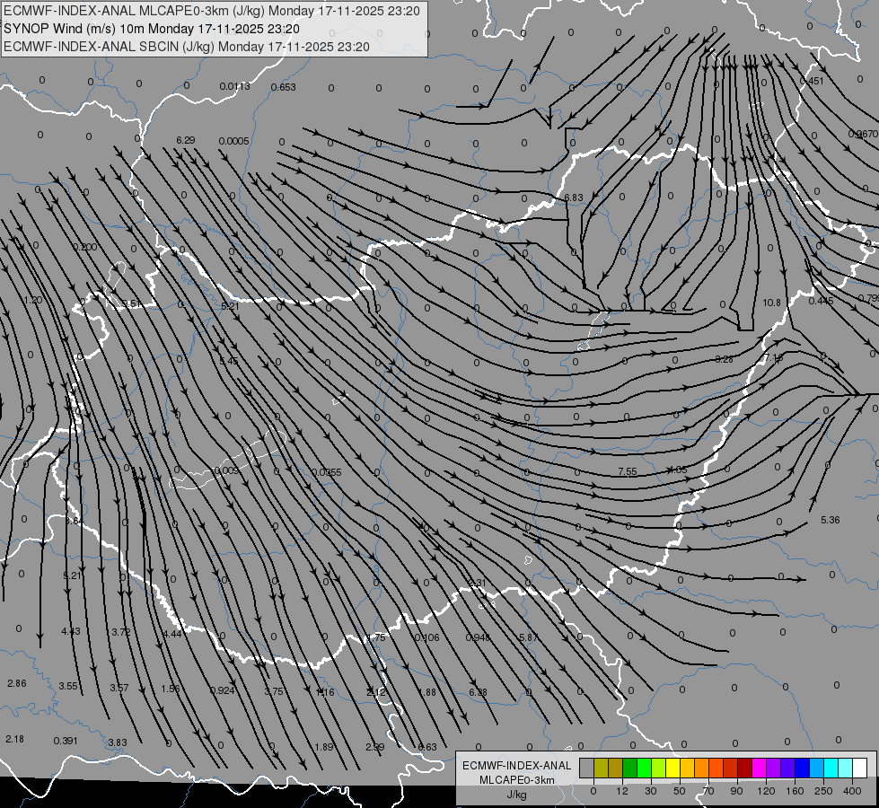Click the 3.28 value on the map
Viewport: 879px width, 808px height.
[x=725, y=359]
